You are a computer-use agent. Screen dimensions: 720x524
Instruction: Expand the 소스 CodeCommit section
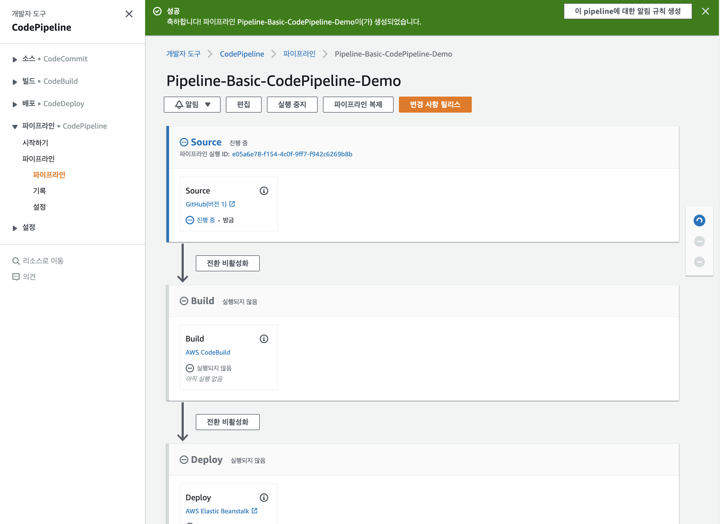[15, 59]
